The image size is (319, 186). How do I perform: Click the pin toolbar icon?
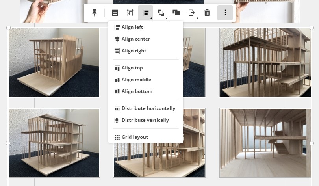coord(95,13)
